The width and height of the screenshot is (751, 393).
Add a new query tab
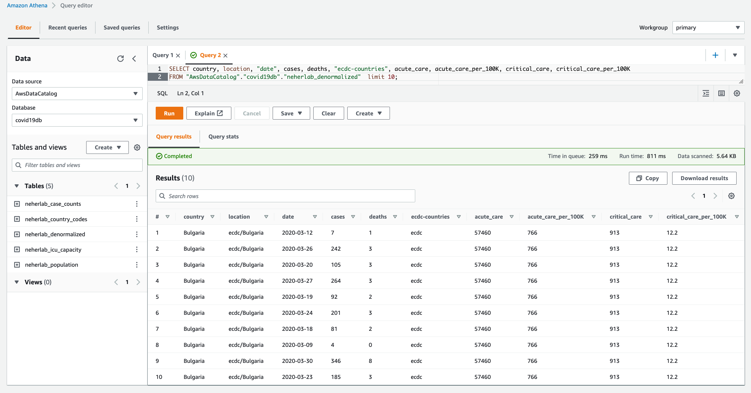(x=715, y=55)
